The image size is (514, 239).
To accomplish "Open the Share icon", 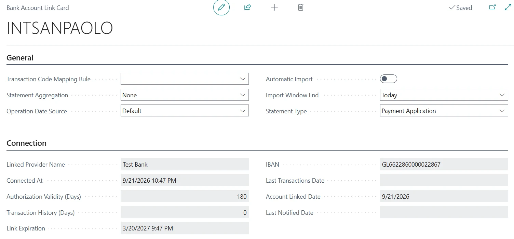I will pyautogui.click(x=248, y=7).
